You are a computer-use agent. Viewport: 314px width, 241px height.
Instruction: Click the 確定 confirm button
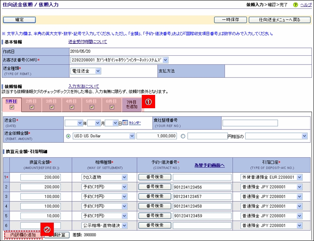[20, 20]
